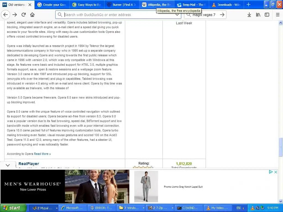
Task: Open the Downloads panel arrow icon
Action: point(249,15)
